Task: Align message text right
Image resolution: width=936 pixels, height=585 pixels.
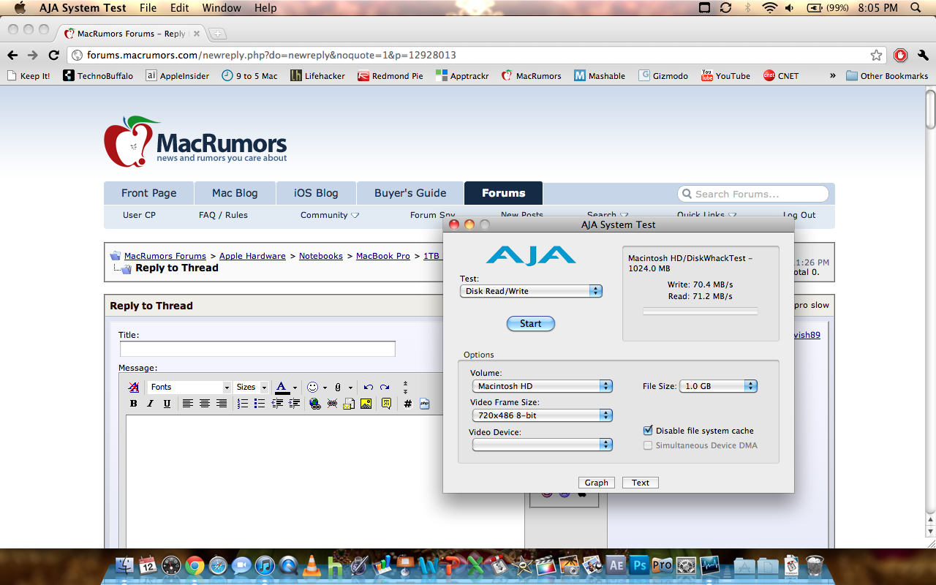Action: (222, 404)
